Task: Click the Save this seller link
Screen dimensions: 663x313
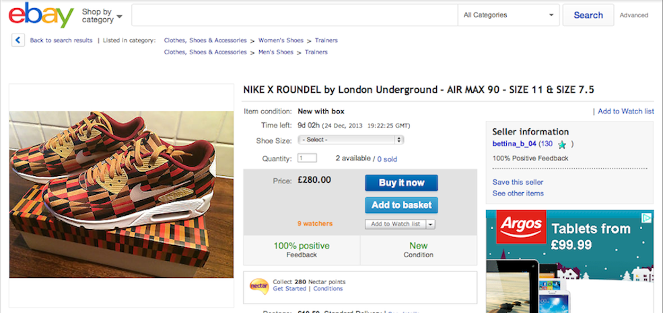Action: click(518, 182)
